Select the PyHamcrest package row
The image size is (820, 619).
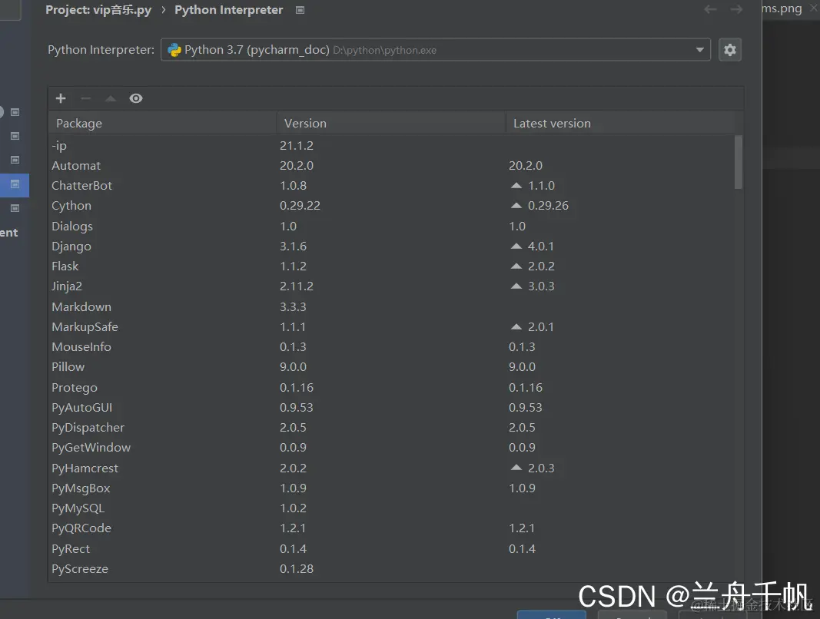(x=391, y=468)
